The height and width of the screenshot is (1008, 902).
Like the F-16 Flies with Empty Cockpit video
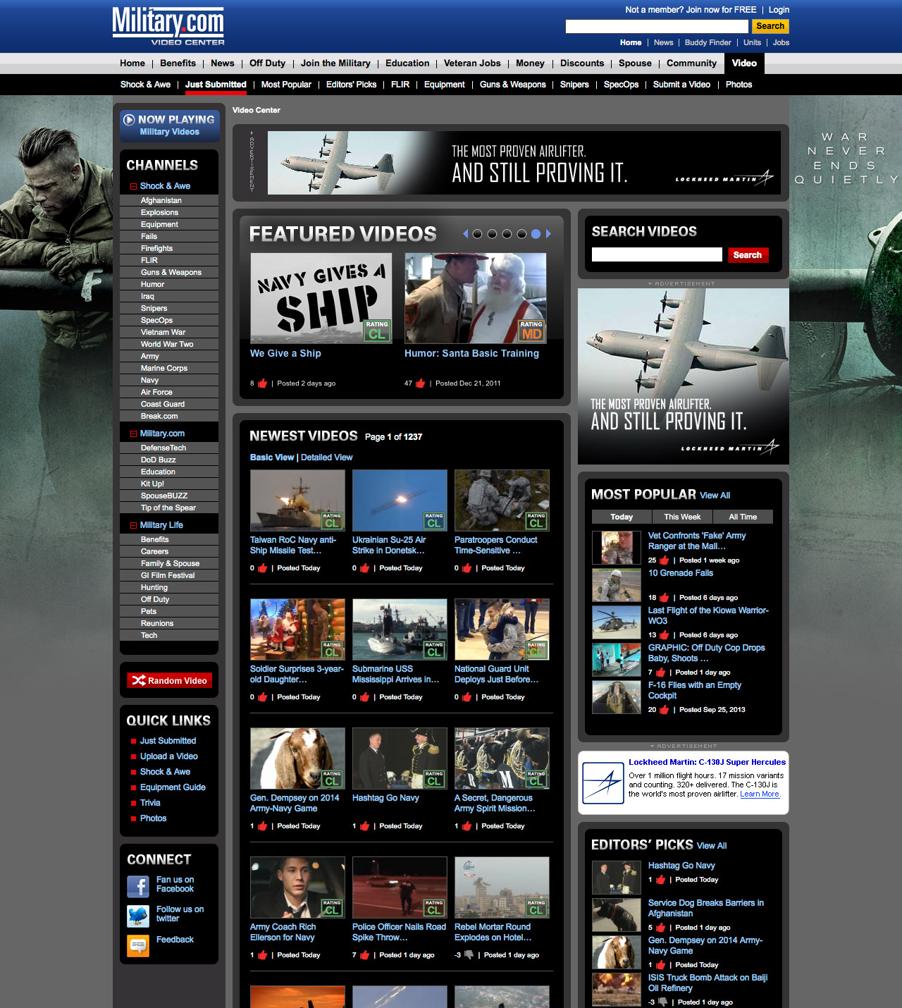(664, 710)
